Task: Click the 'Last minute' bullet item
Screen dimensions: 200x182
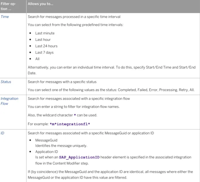Action: point(45,33)
